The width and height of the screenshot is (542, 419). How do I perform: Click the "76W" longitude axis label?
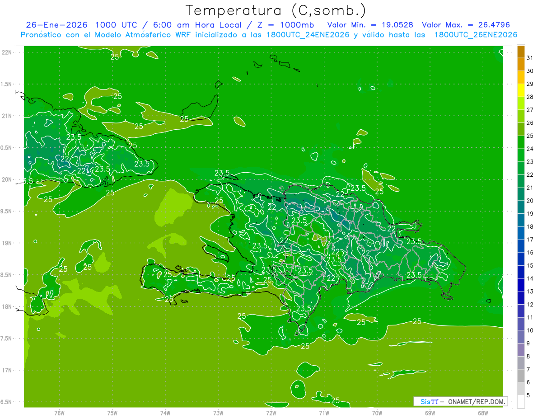click(x=59, y=413)
